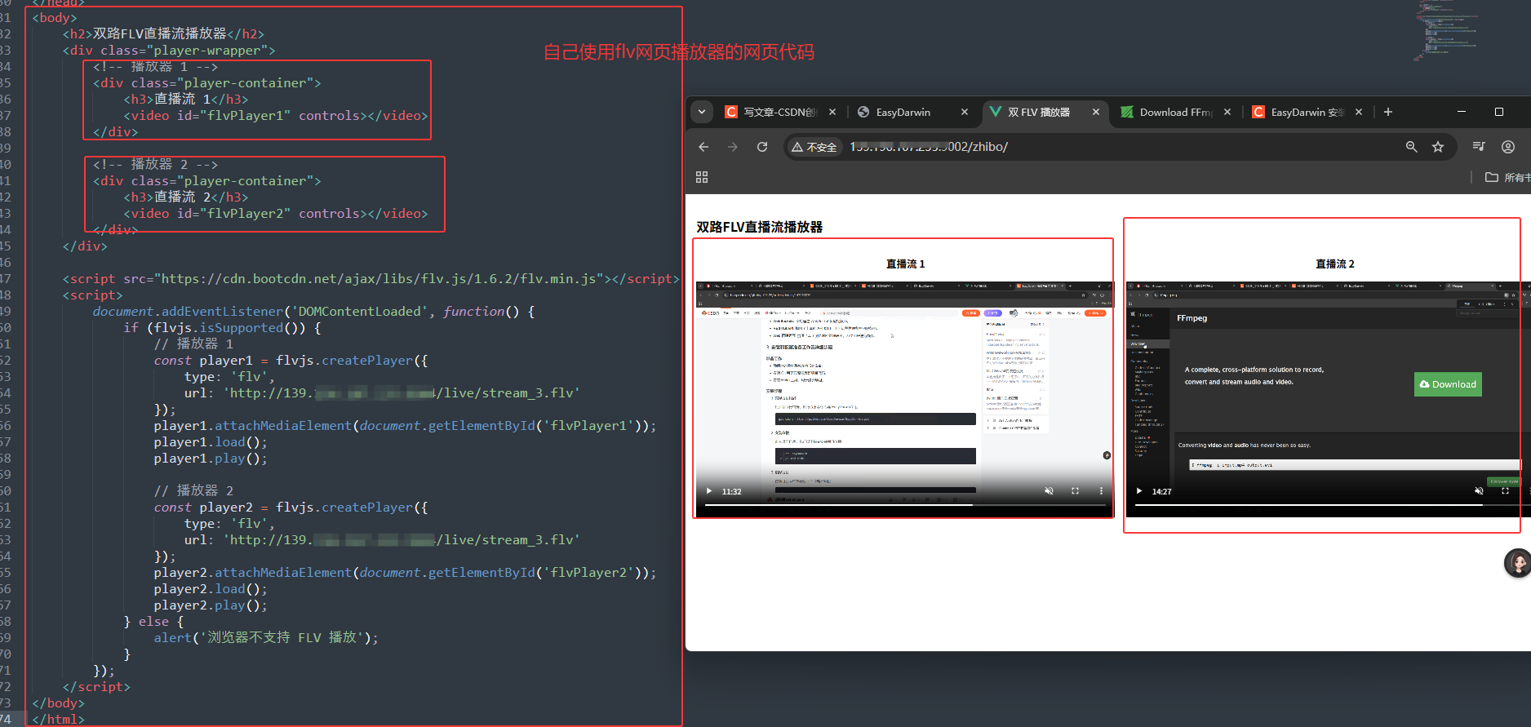Click the player2.play() line in editor

tap(211, 605)
